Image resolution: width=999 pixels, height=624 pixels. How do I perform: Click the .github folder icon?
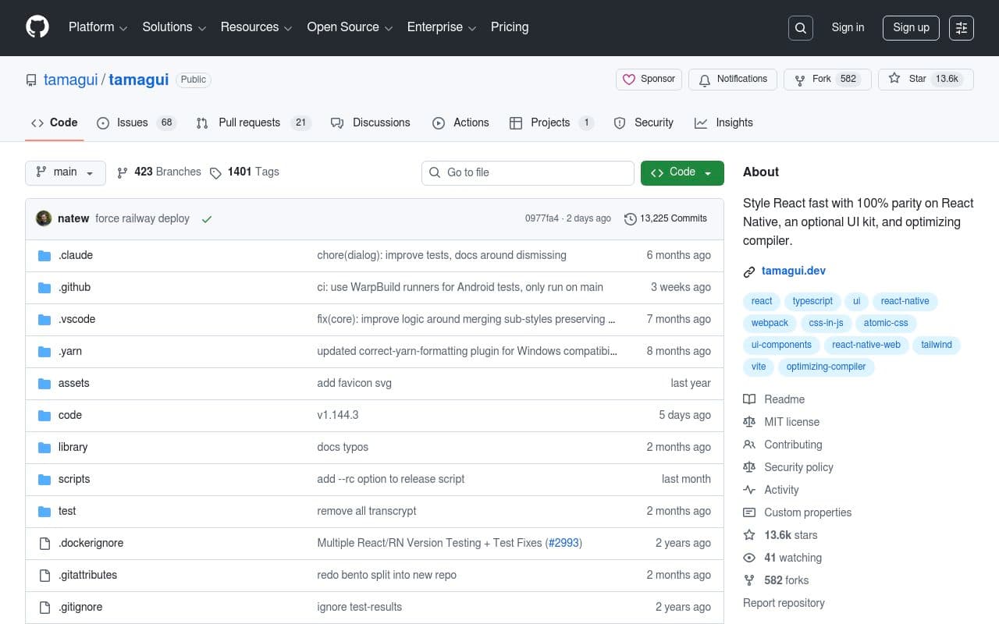44,288
